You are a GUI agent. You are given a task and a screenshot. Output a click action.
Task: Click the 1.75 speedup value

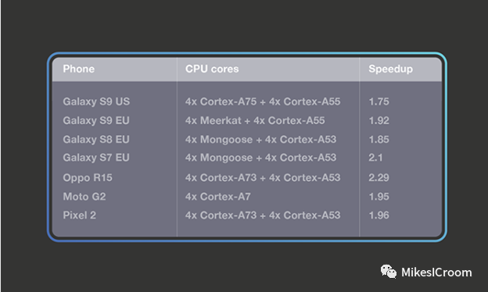pyautogui.click(x=379, y=101)
